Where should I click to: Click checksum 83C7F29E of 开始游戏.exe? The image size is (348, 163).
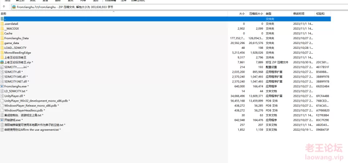(x=322, y=120)
